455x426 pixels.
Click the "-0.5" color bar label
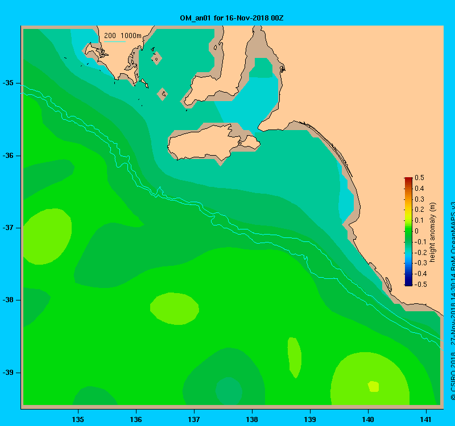pos(420,285)
